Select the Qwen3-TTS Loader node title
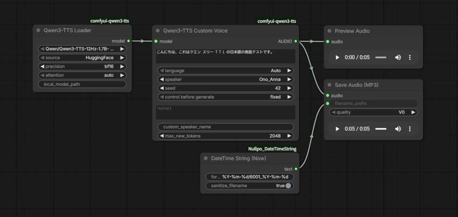Viewport: 458px width, 217px height. pyautogui.click(x=67, y=30)
